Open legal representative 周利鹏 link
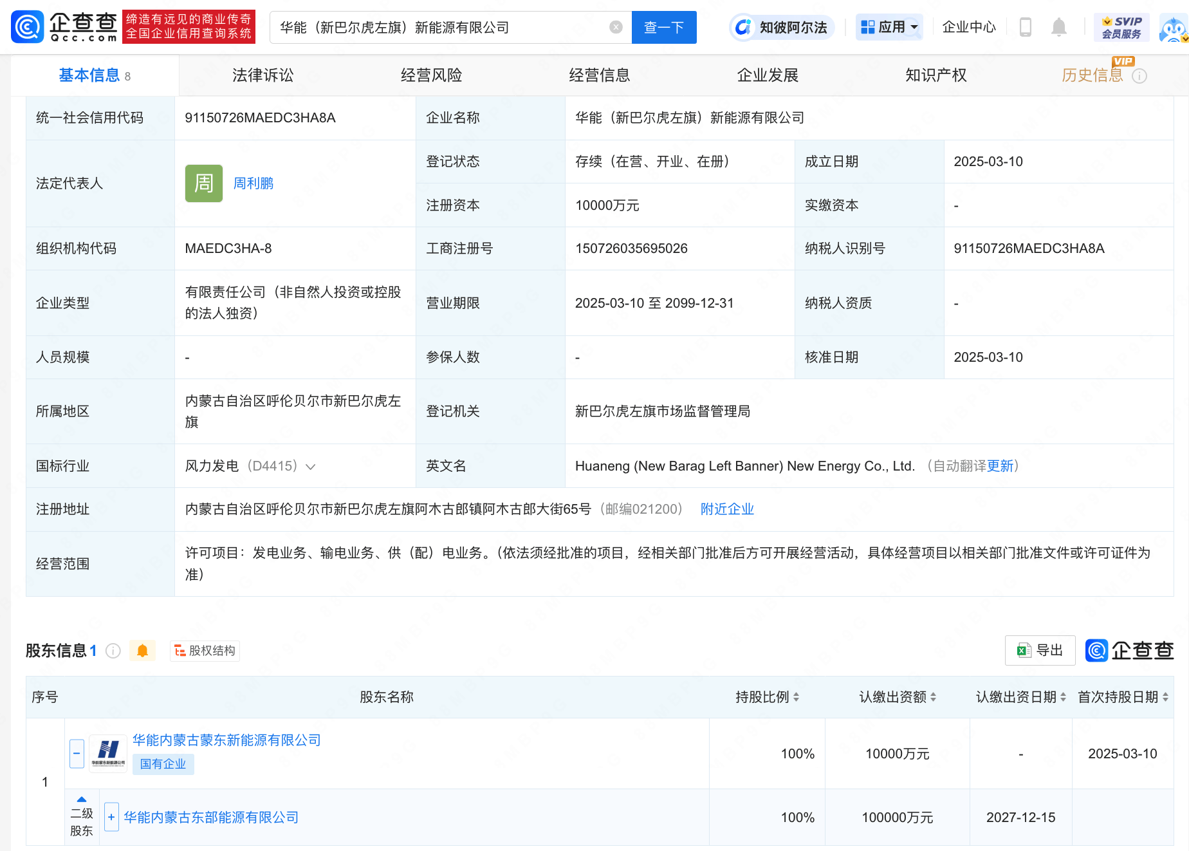This screenshot has height=851, width=1189. pos(253,183)
